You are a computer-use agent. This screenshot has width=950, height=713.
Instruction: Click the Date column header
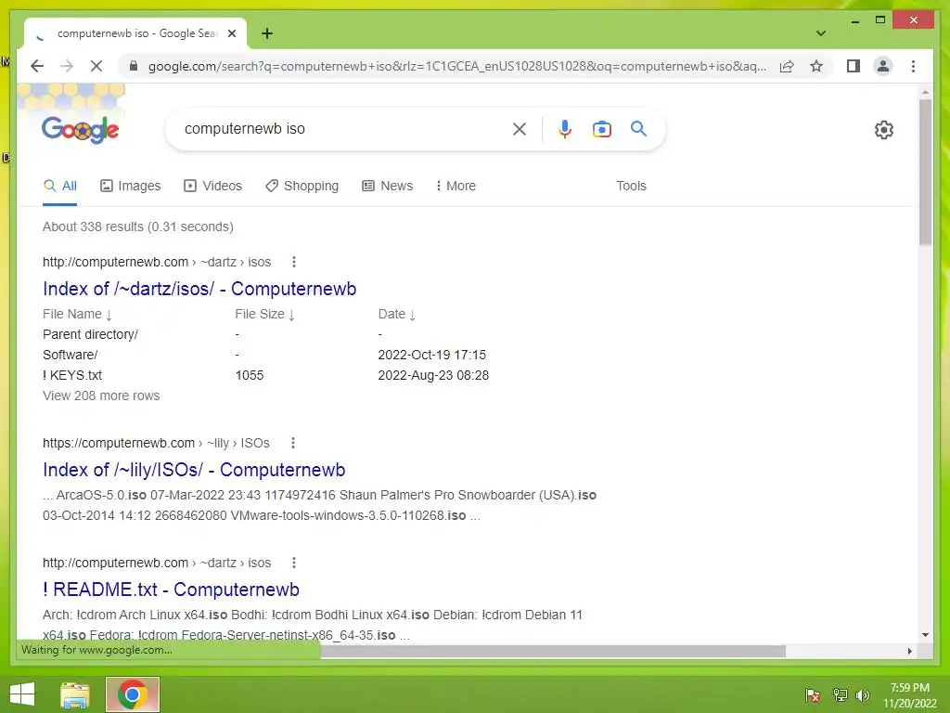[x=396, y=314]
